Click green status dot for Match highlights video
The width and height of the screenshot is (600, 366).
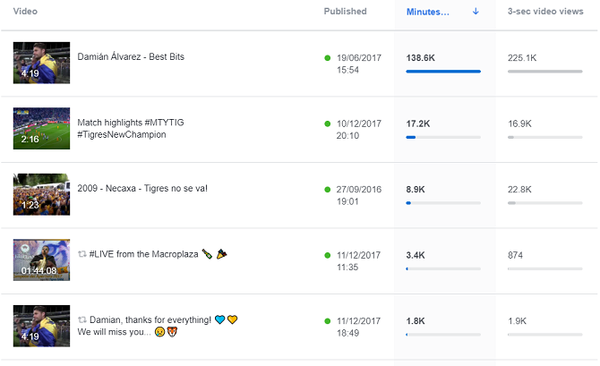click(328, 123)
